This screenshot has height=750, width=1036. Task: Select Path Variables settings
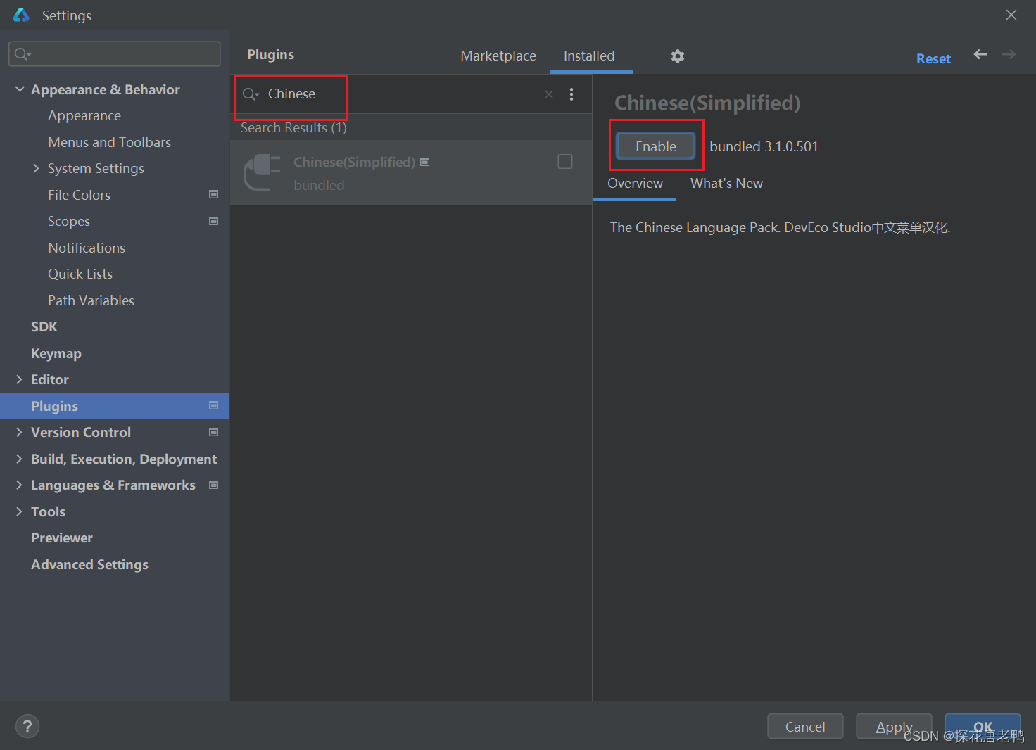(x=91, y=300)
